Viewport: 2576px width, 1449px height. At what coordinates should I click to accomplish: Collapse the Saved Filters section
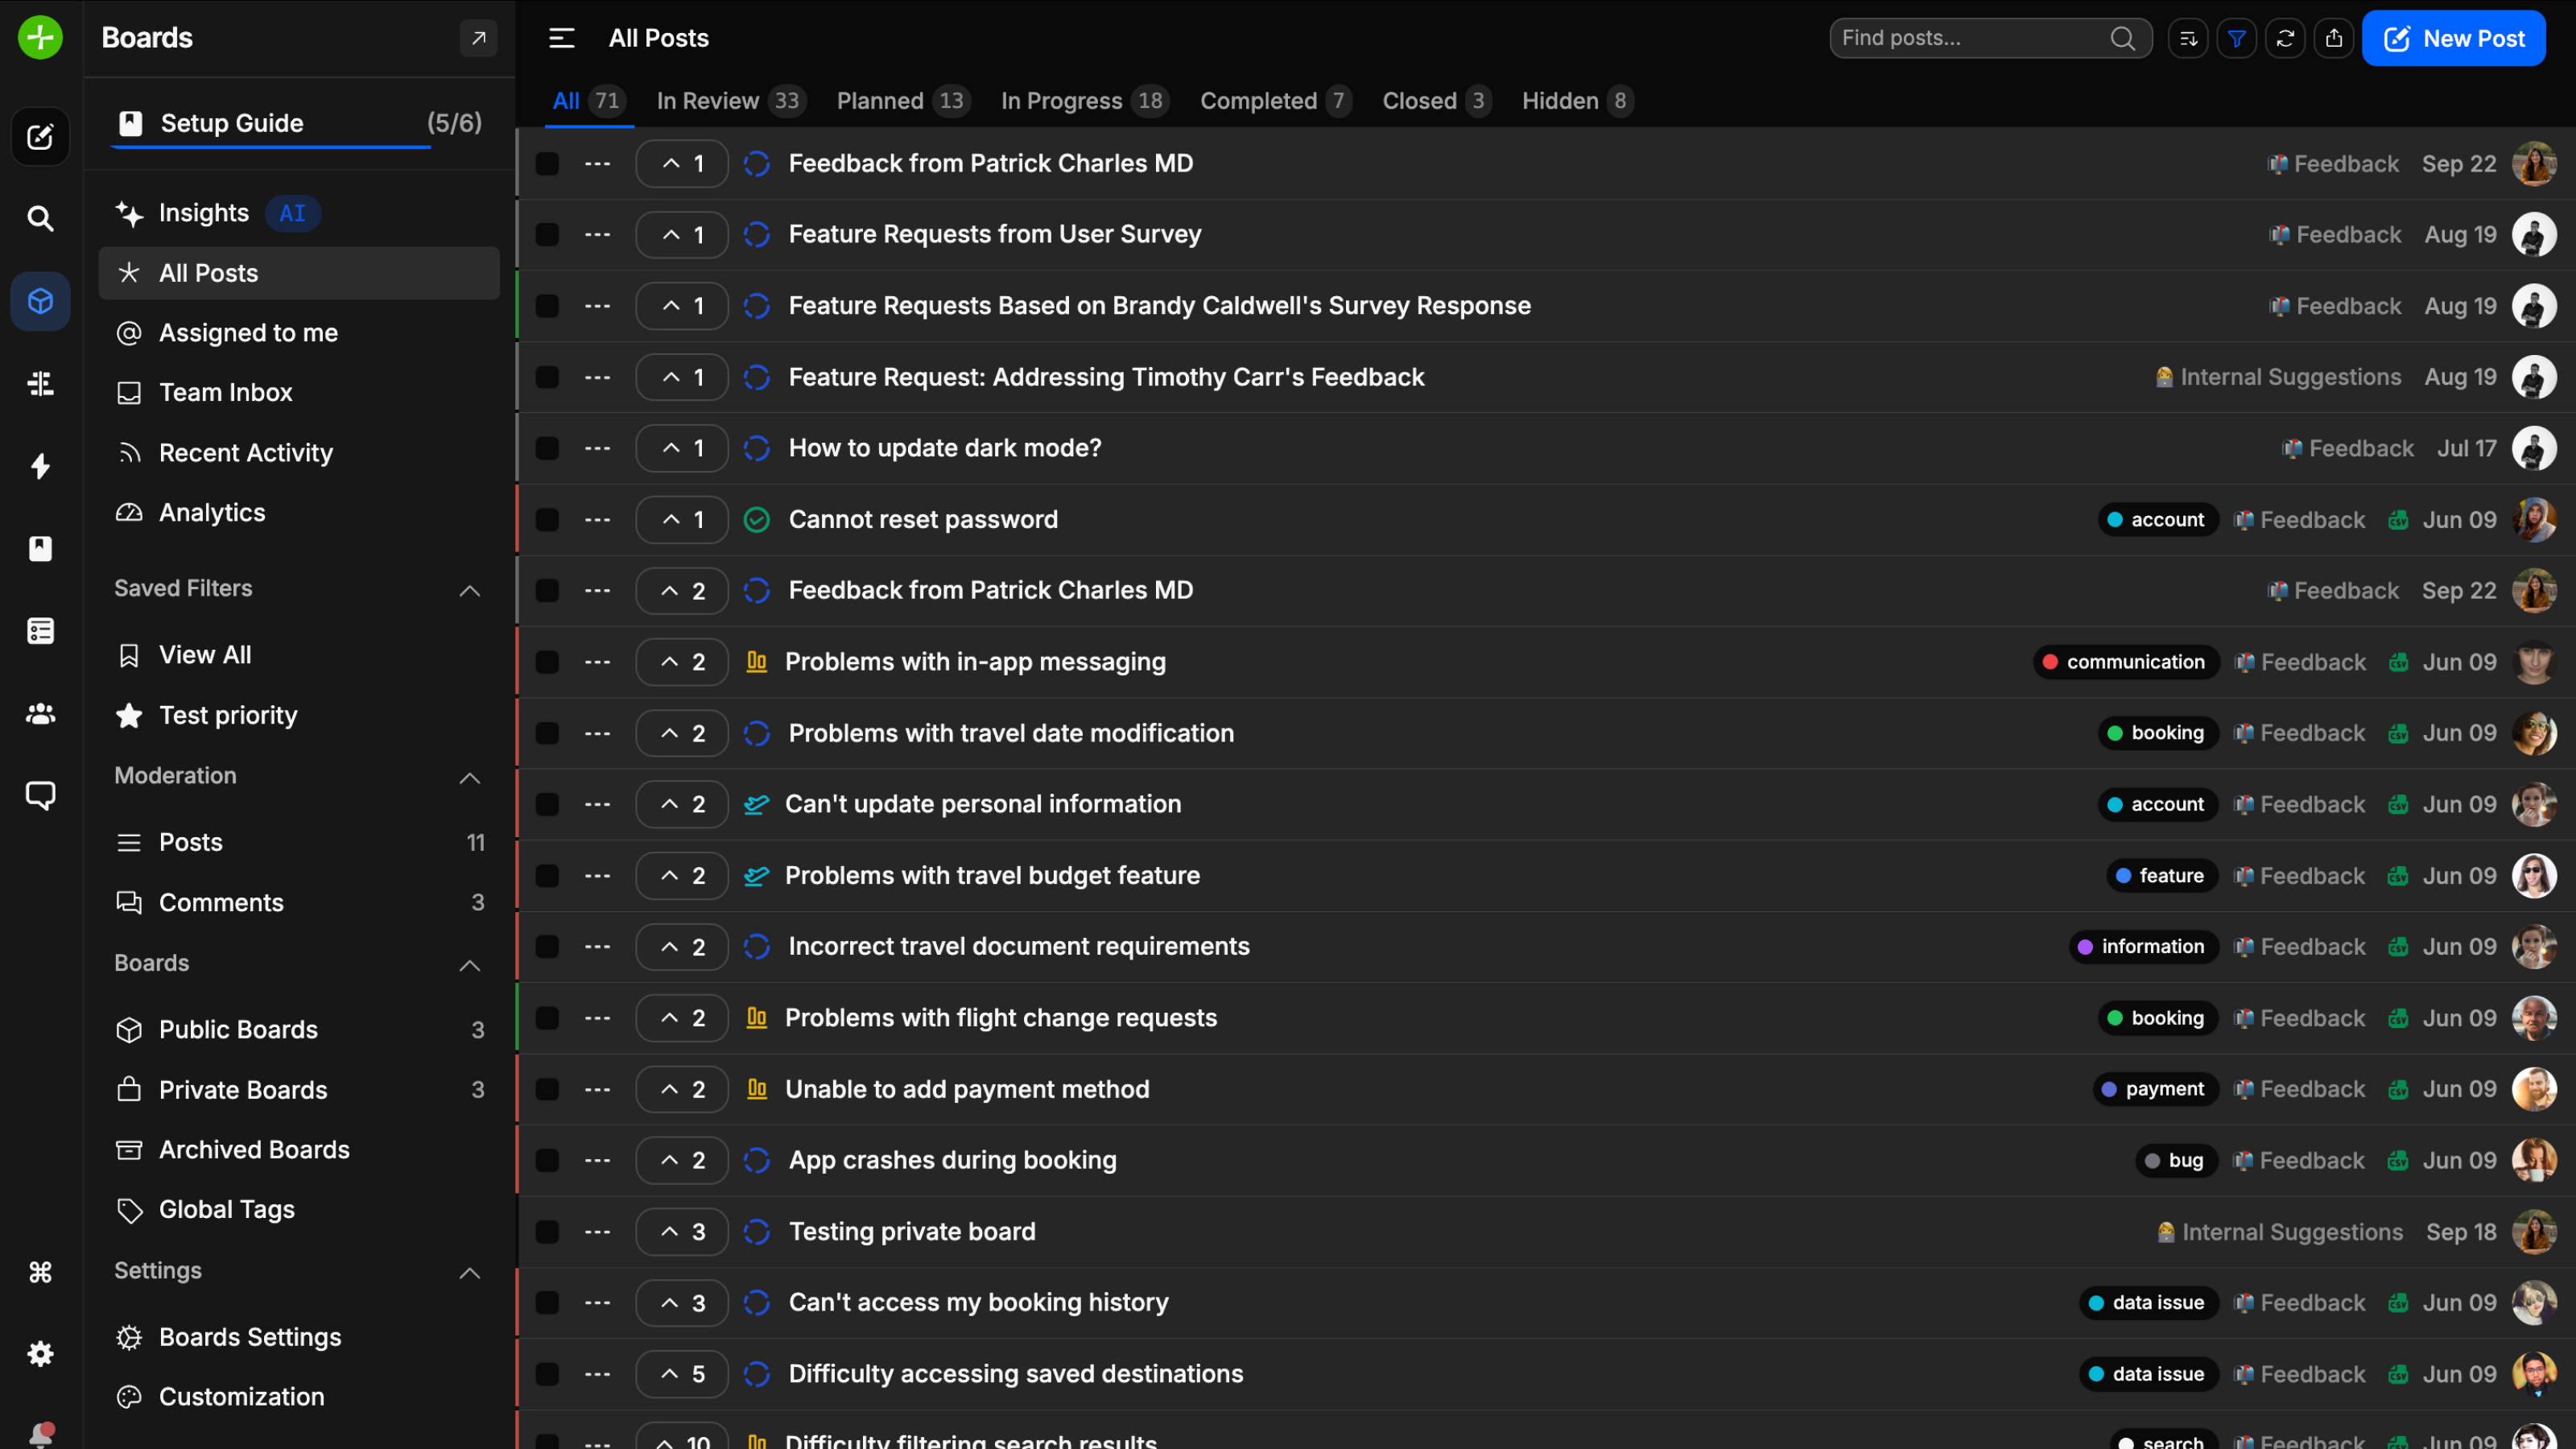[469, 590]
